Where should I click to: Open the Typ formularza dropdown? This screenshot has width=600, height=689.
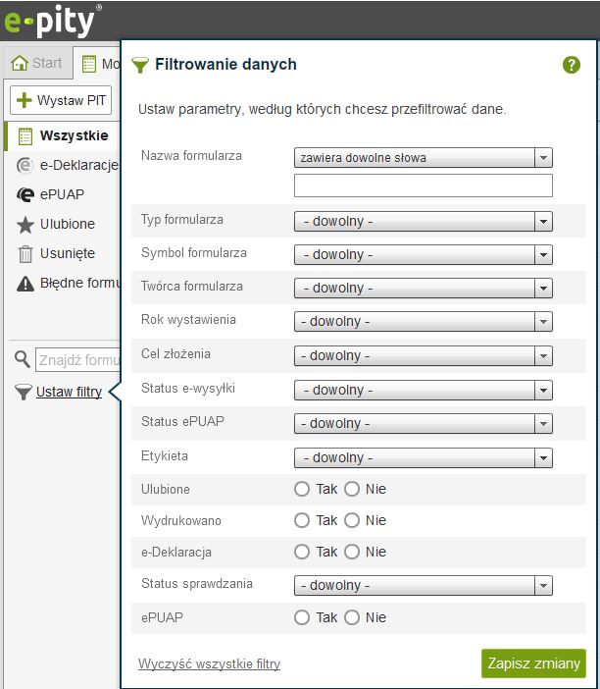(x=423, y=222)
